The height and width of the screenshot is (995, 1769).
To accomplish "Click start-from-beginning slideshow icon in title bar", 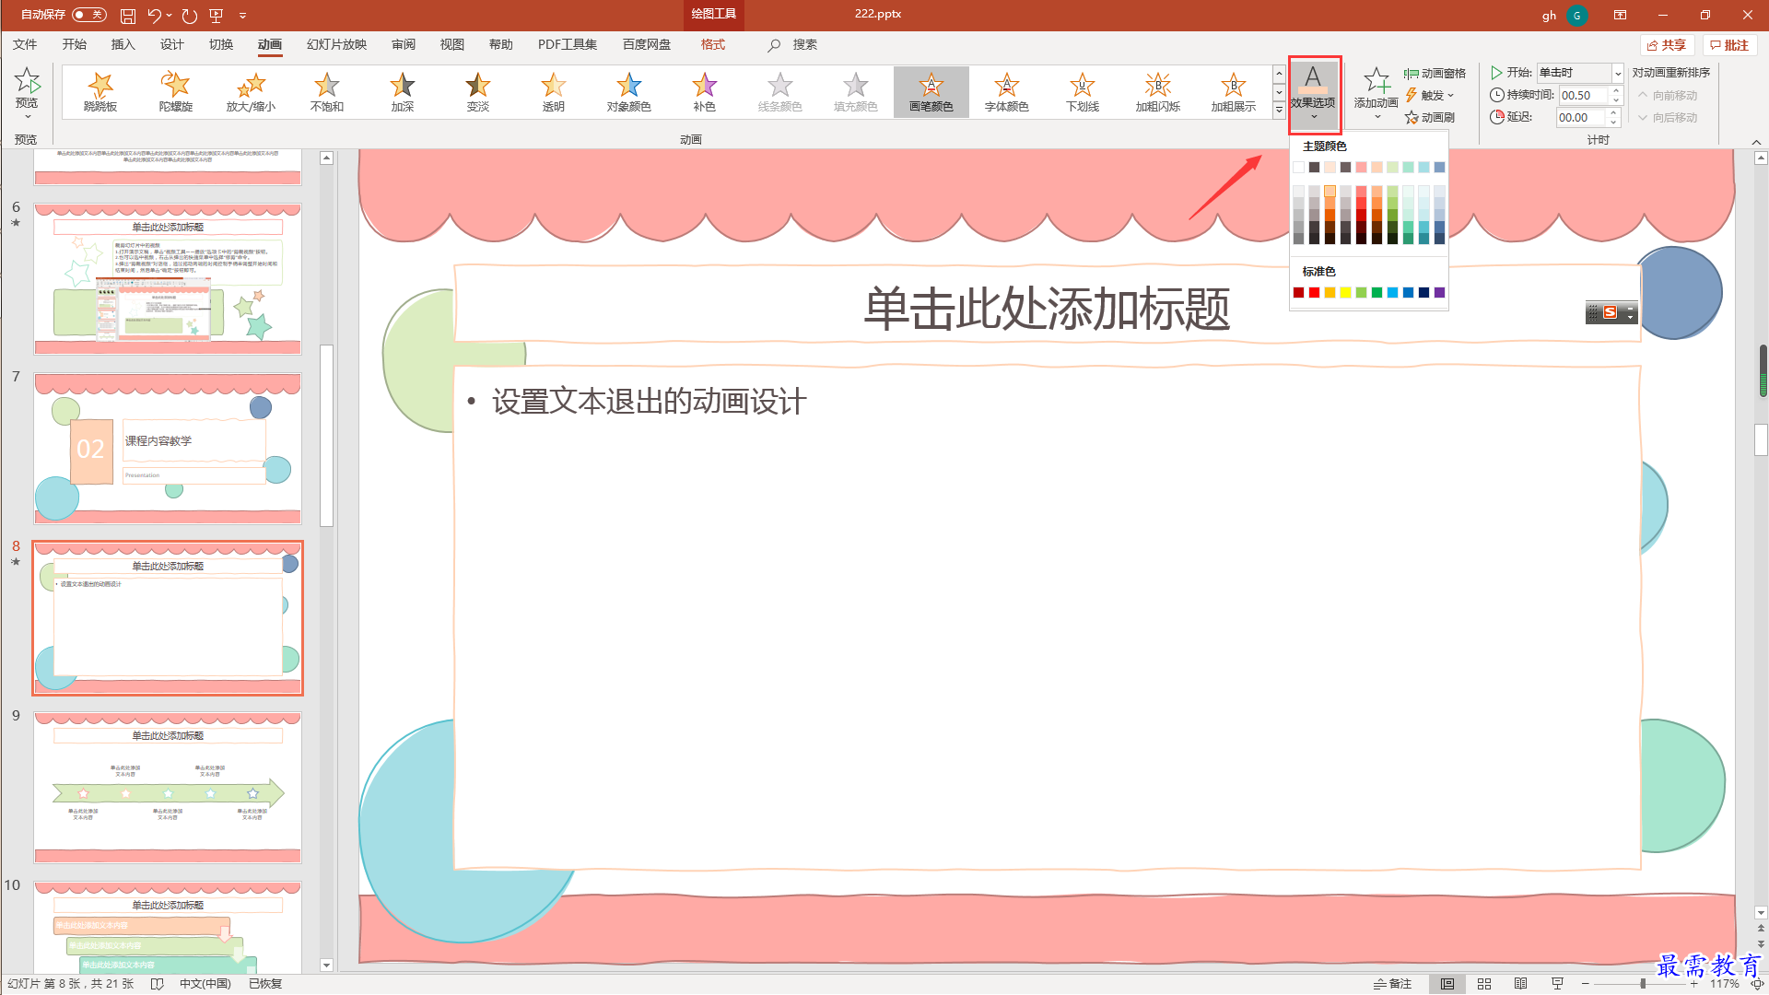I will [217, 16].
